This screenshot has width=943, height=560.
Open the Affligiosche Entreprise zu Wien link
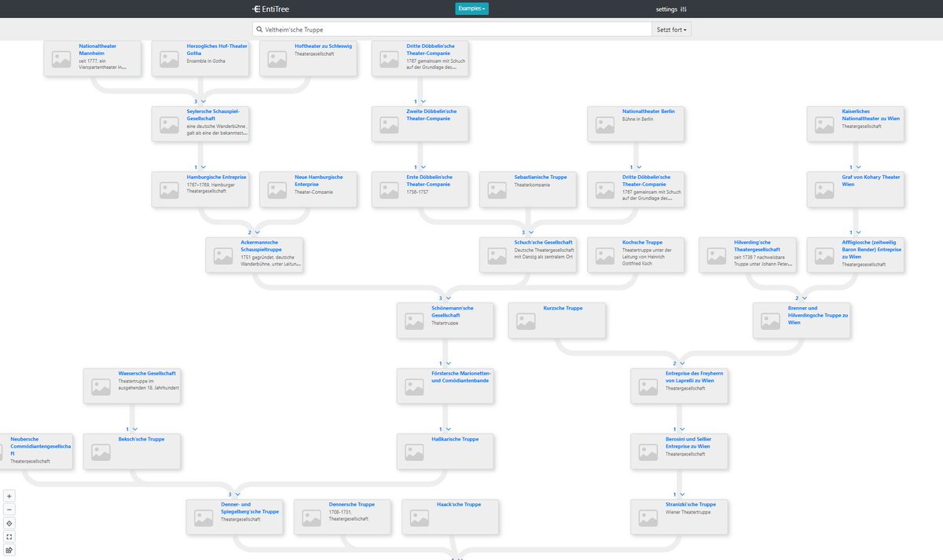[871, 248]
